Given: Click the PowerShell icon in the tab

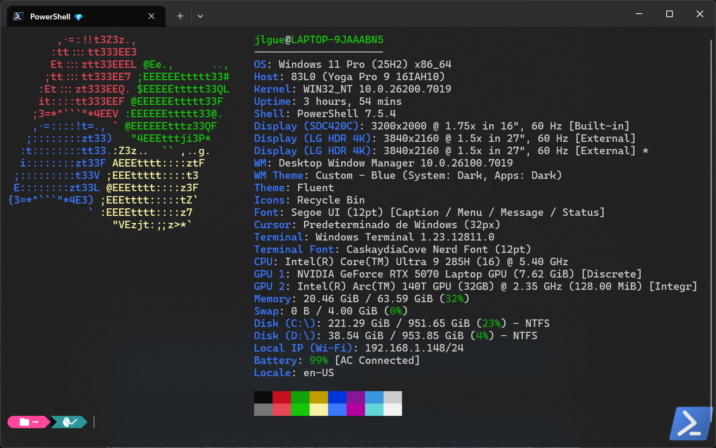Looking at the screenshot, I should [x=18, y=16].
